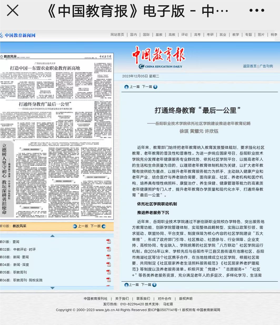This screenshot has height=325, width=280.
Task: Click the label 第10版：教改风采
Action: (13, 226)
